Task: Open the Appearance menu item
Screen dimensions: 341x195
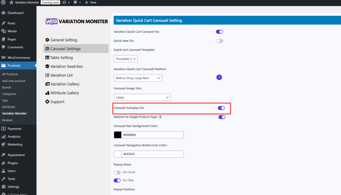Action: click(x=18, y=155)
